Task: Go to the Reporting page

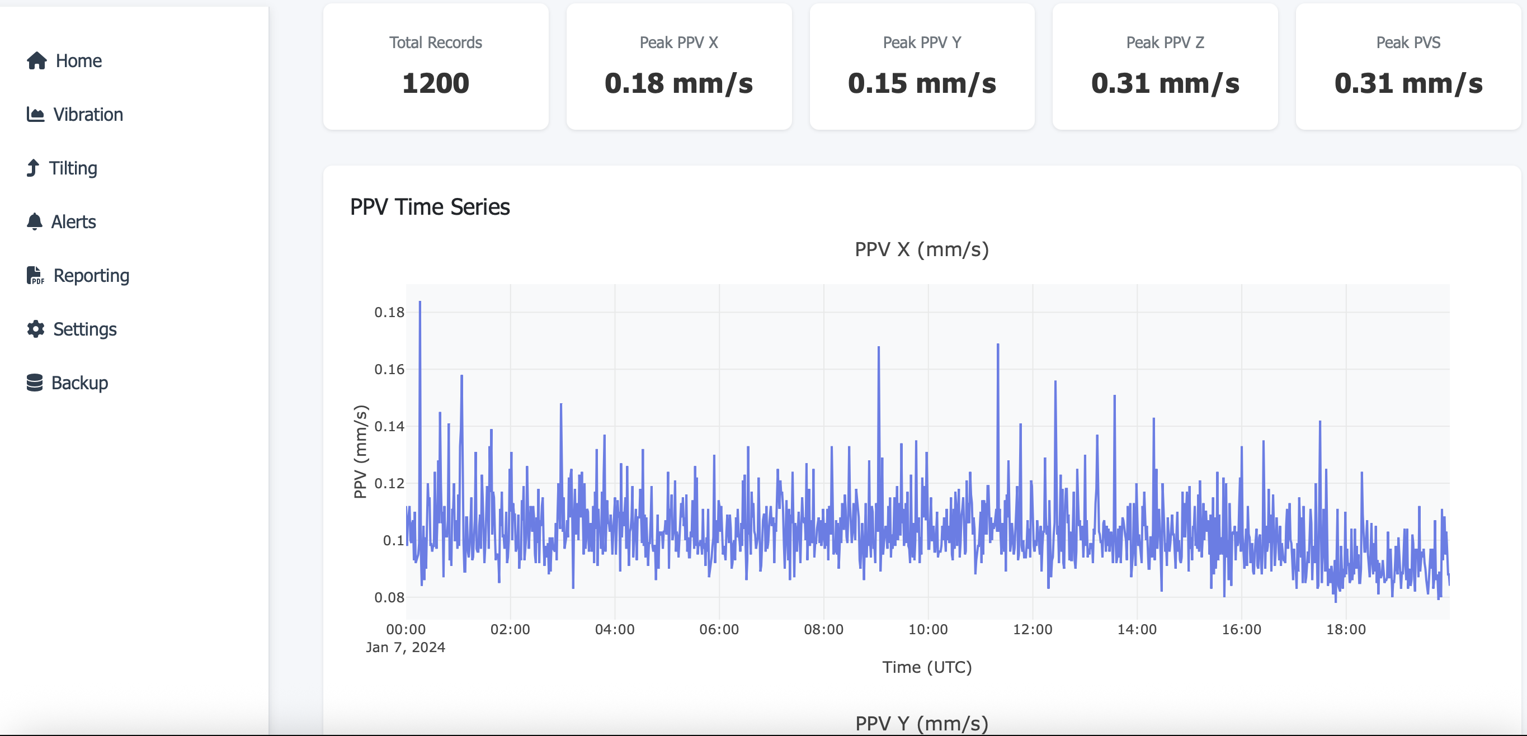Action: click(92, 275)
